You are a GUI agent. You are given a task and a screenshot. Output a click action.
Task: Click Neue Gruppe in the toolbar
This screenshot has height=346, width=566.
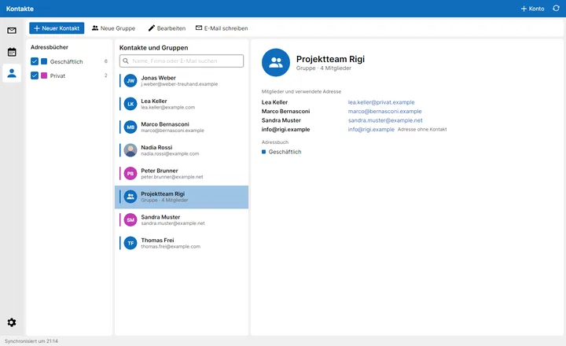[x=113, y=28]
